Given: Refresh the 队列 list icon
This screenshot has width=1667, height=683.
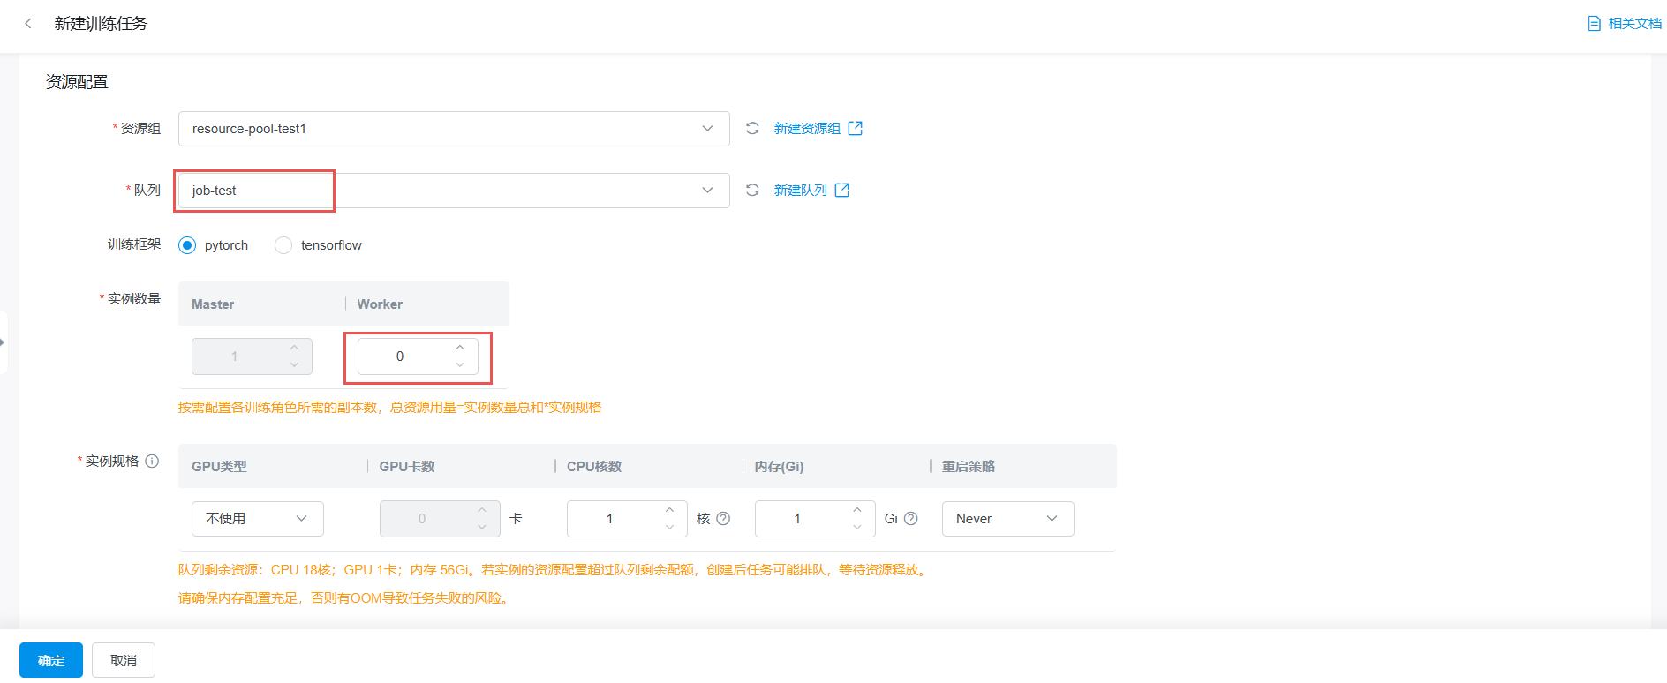Looking at the screenshot, I should [x=752, y=191].
